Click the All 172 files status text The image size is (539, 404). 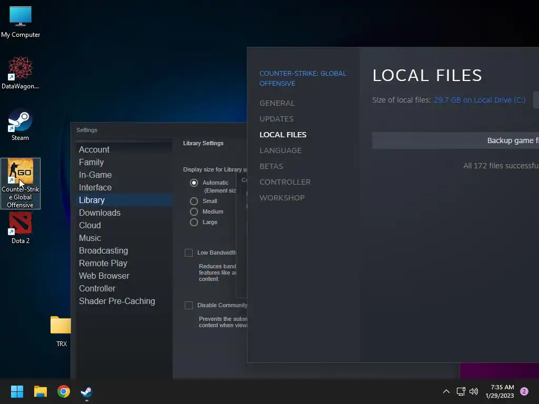(x=501, y=166)
